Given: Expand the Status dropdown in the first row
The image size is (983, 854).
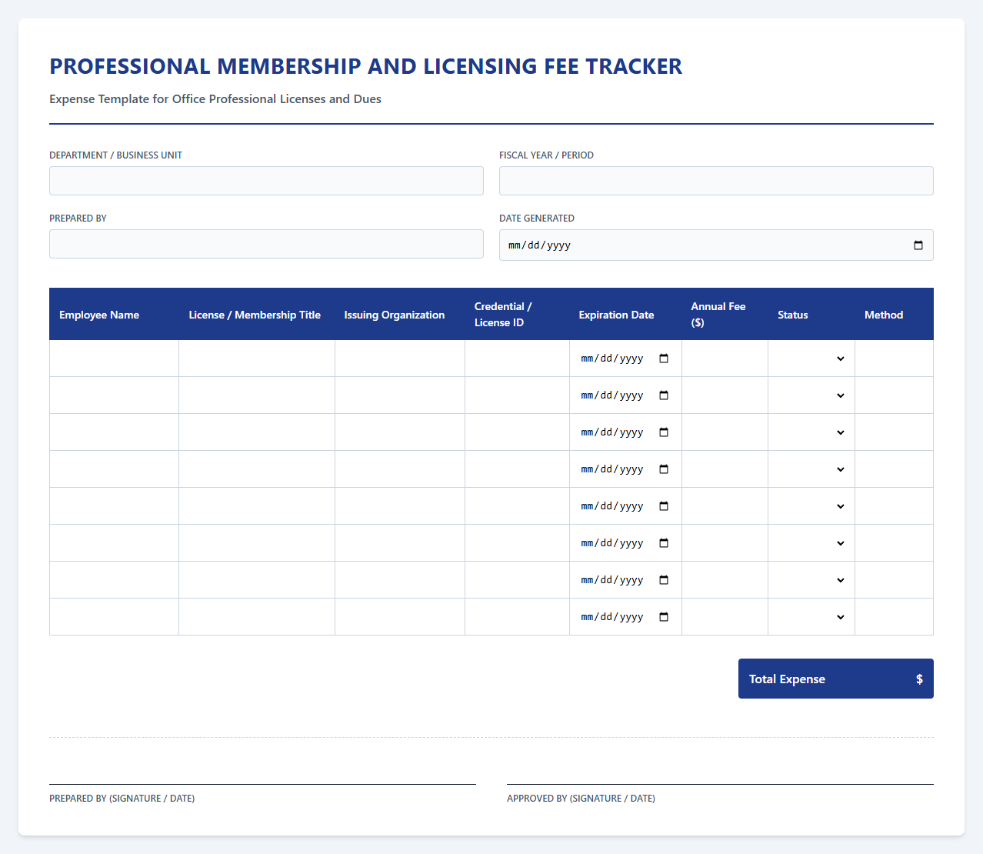Looking at the screenshot, I should 811,359.
